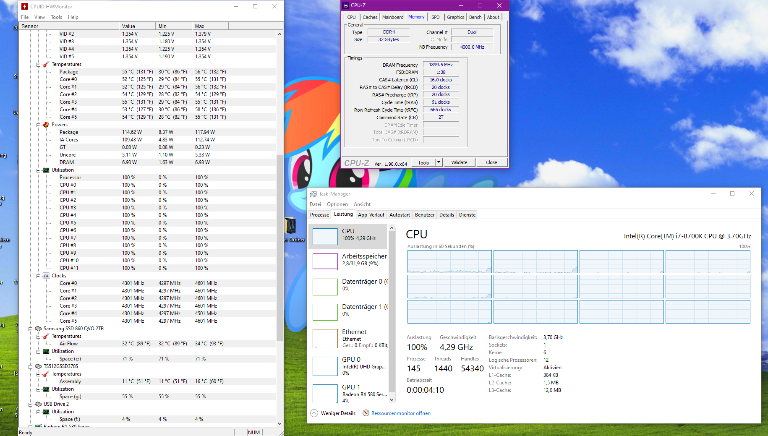Switch to the SPD tab in CPU-Z
The height and width of the screenshot is (436, 768).
tap(436, 17)
